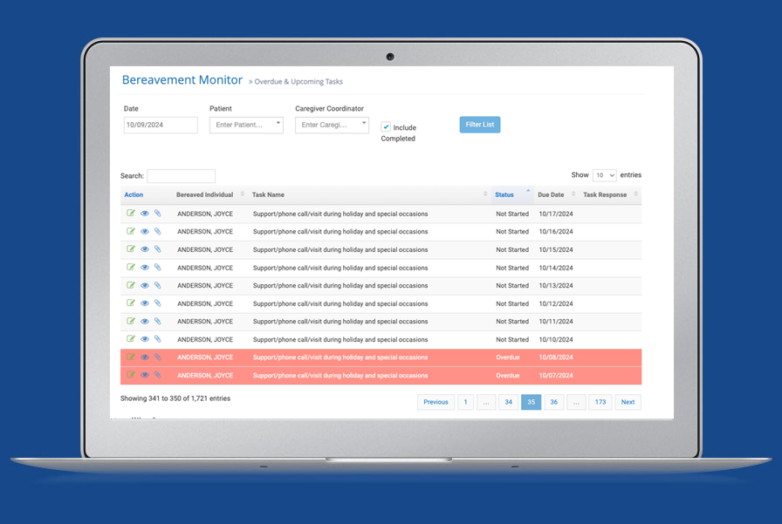View the task due 10/12/2024 with eye icon
Viewport: 782px width, 524px height.
coord(145,303)
